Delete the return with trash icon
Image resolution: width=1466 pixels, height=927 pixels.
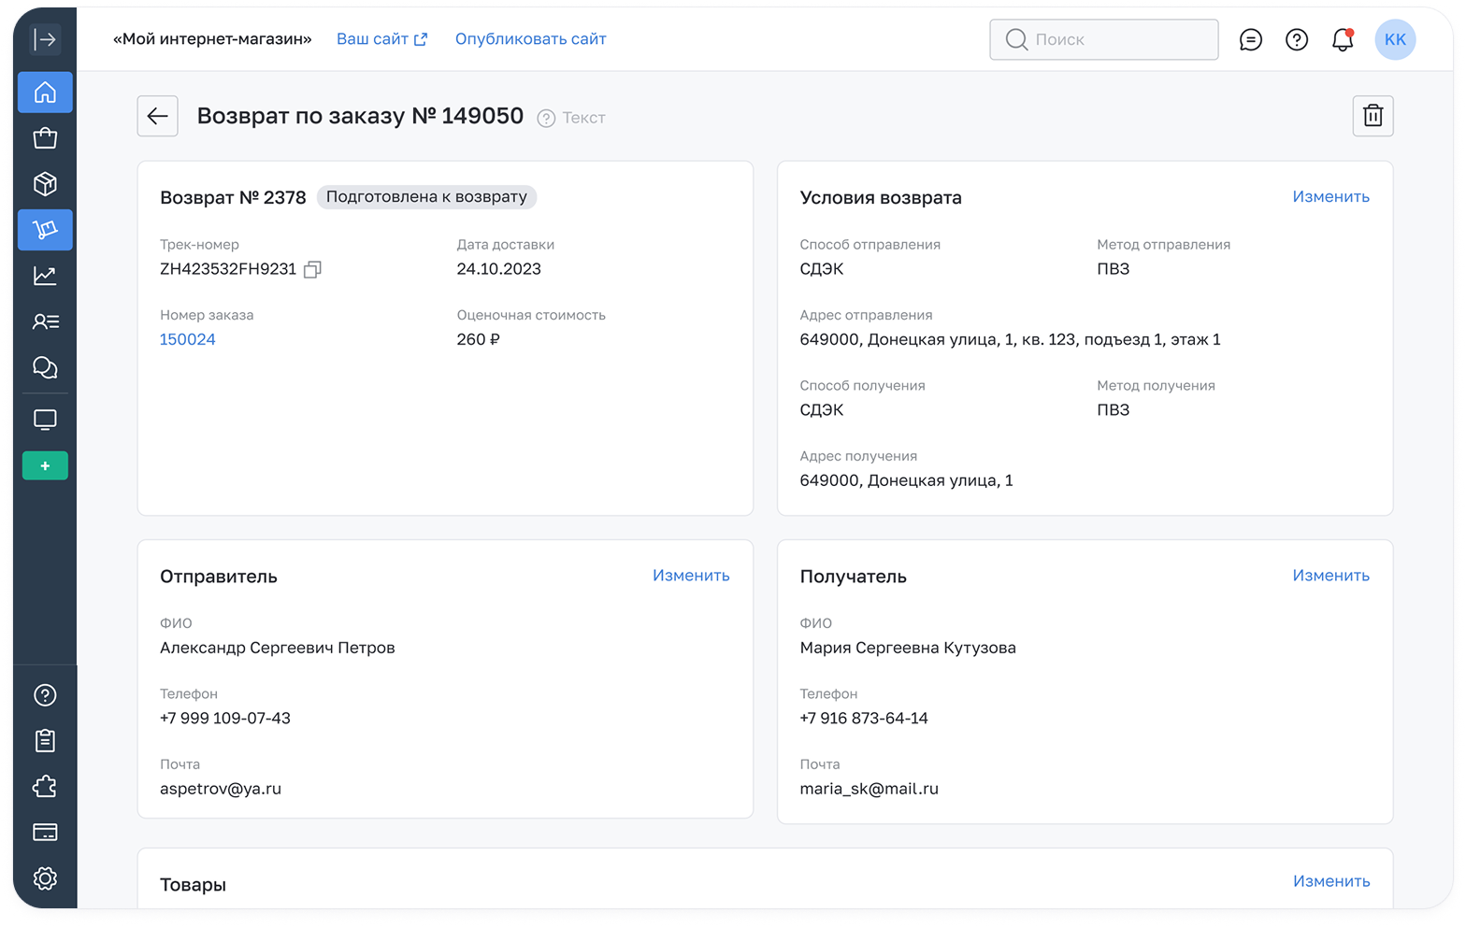pyautogui.click(x=1373, y=116)
